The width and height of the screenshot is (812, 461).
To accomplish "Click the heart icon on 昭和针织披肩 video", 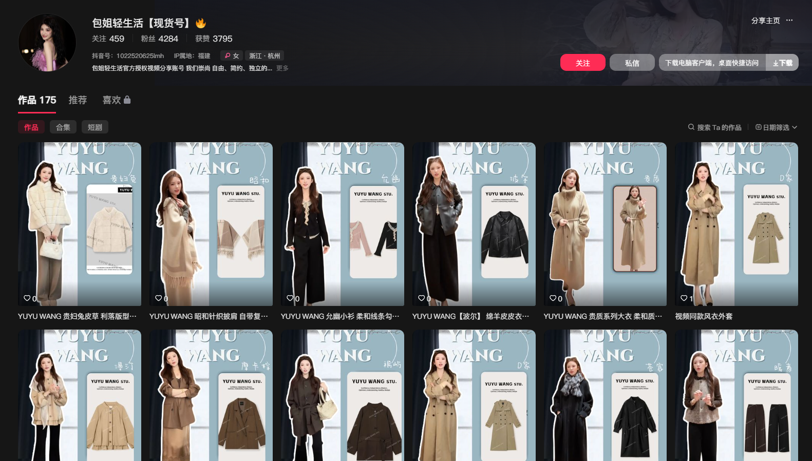I will 159,298.
